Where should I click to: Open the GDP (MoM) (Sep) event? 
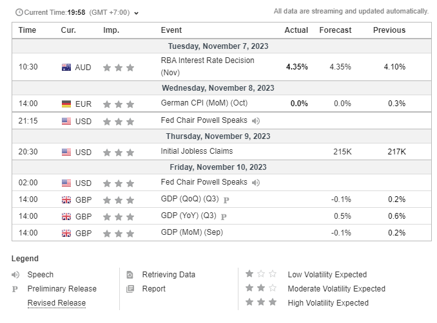tap(191, 232)
